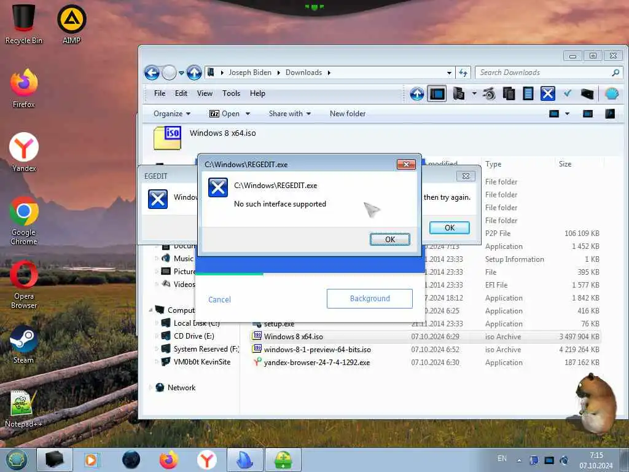Screen dimensions: 629x472
Task: Click the 7z Open button
Action: (225, 114)
